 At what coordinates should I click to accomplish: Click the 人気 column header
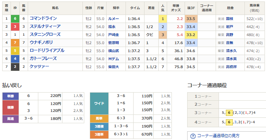pyautogui.click(x=163, y=8)
